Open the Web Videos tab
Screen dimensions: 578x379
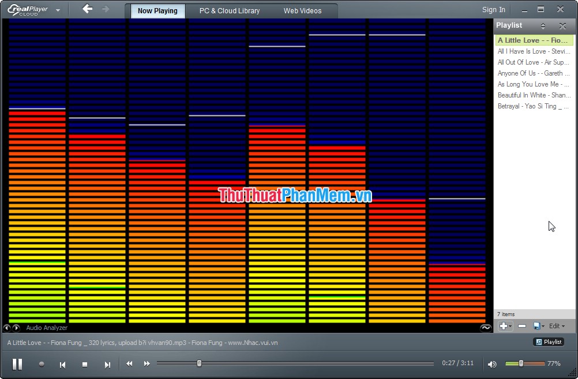pyautogui.click(x=302, y=10)
